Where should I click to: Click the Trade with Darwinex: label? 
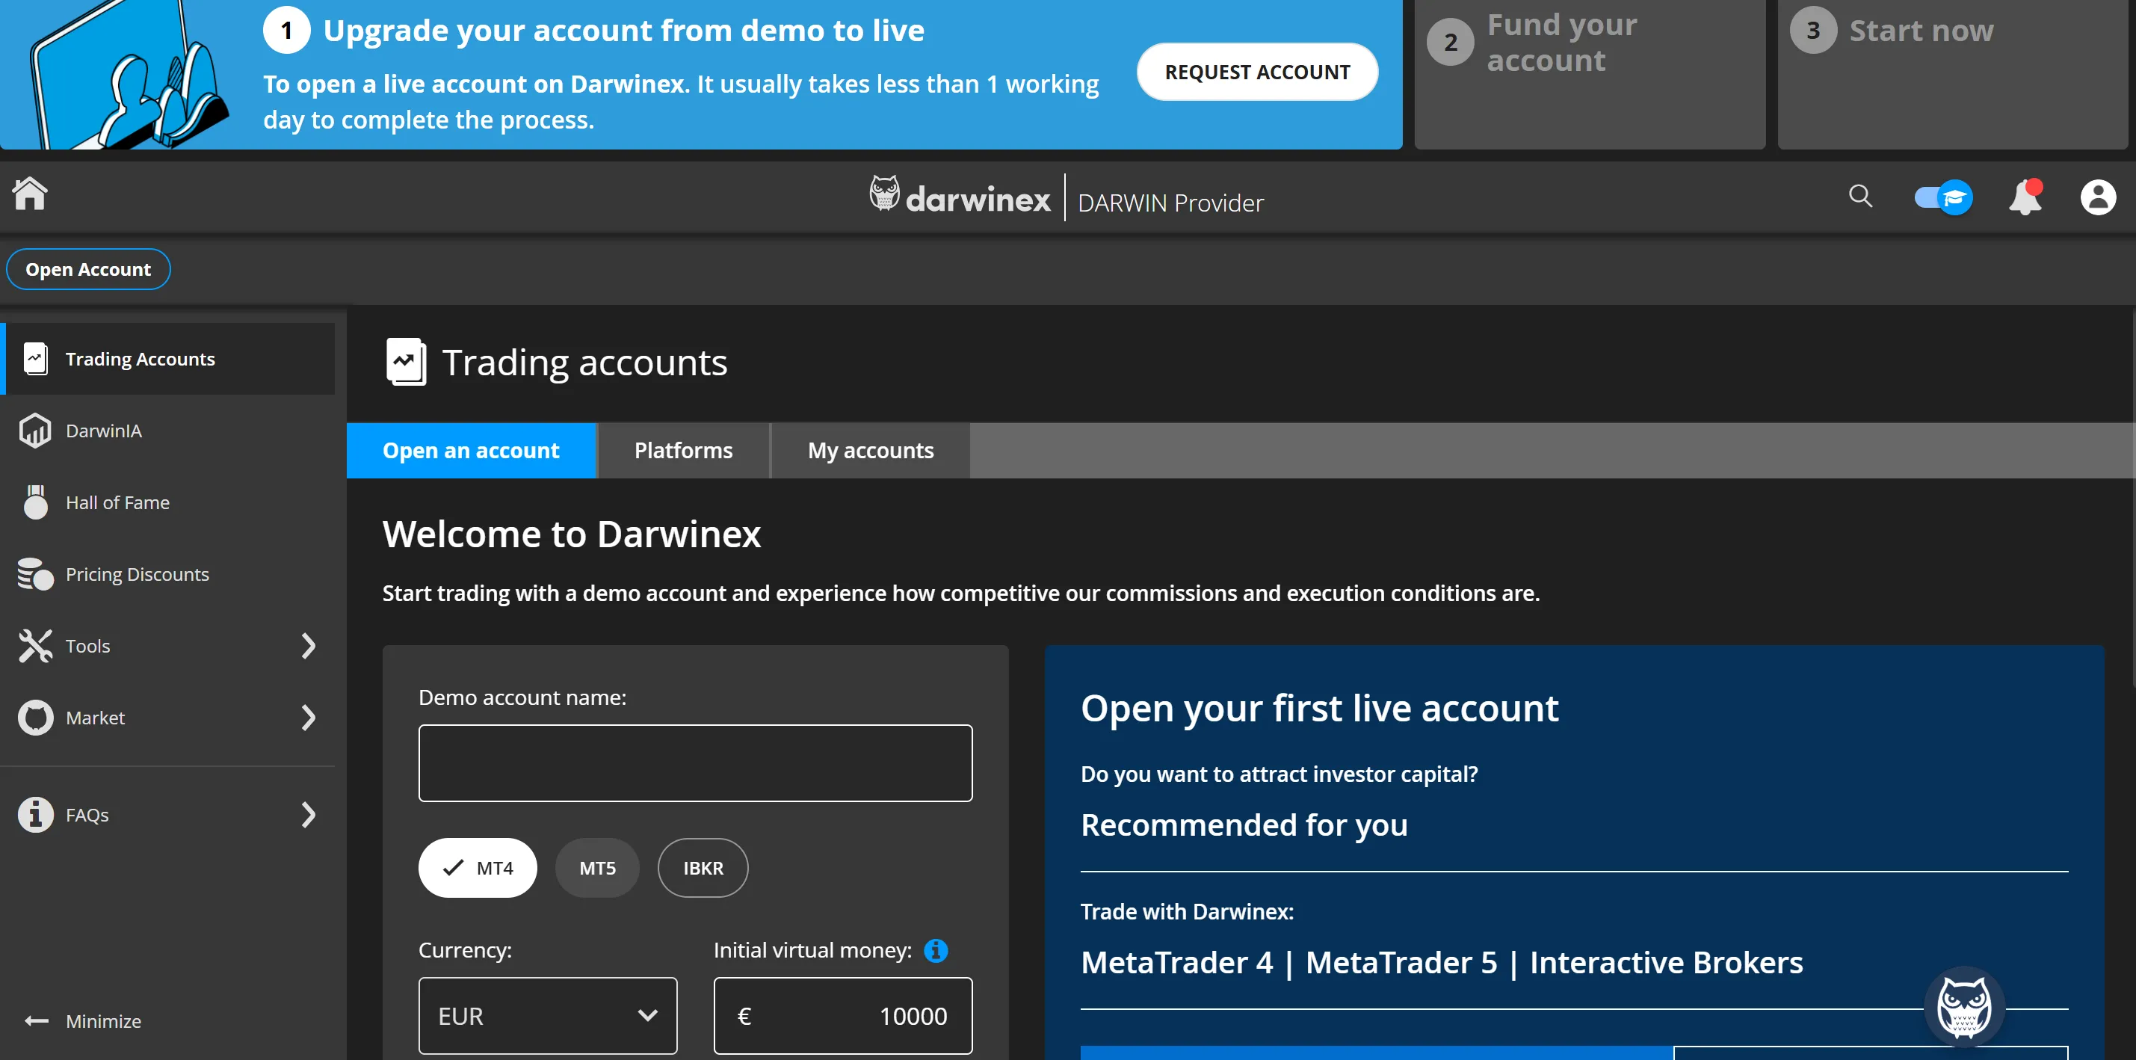click(1187, 913)
